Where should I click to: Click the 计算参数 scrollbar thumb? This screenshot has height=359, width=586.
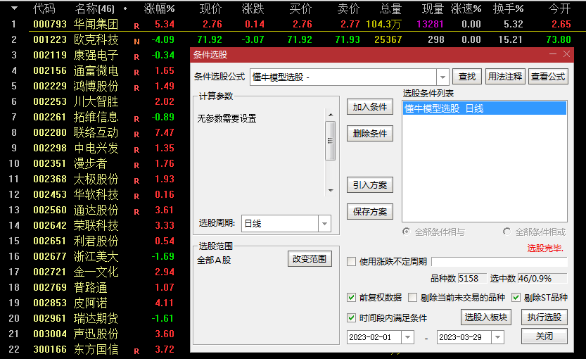coord(331,141)
